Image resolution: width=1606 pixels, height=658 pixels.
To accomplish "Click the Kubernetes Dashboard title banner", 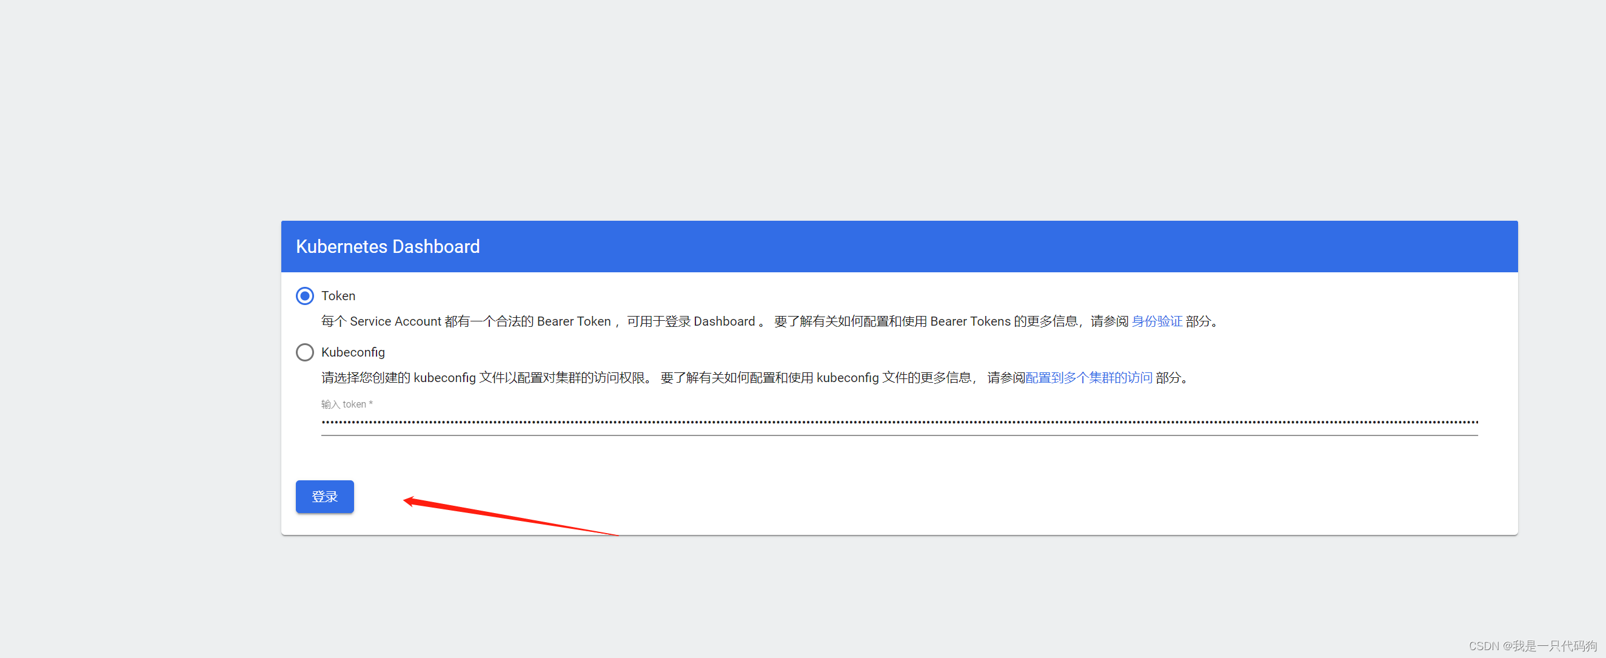I will coord(387,246).
